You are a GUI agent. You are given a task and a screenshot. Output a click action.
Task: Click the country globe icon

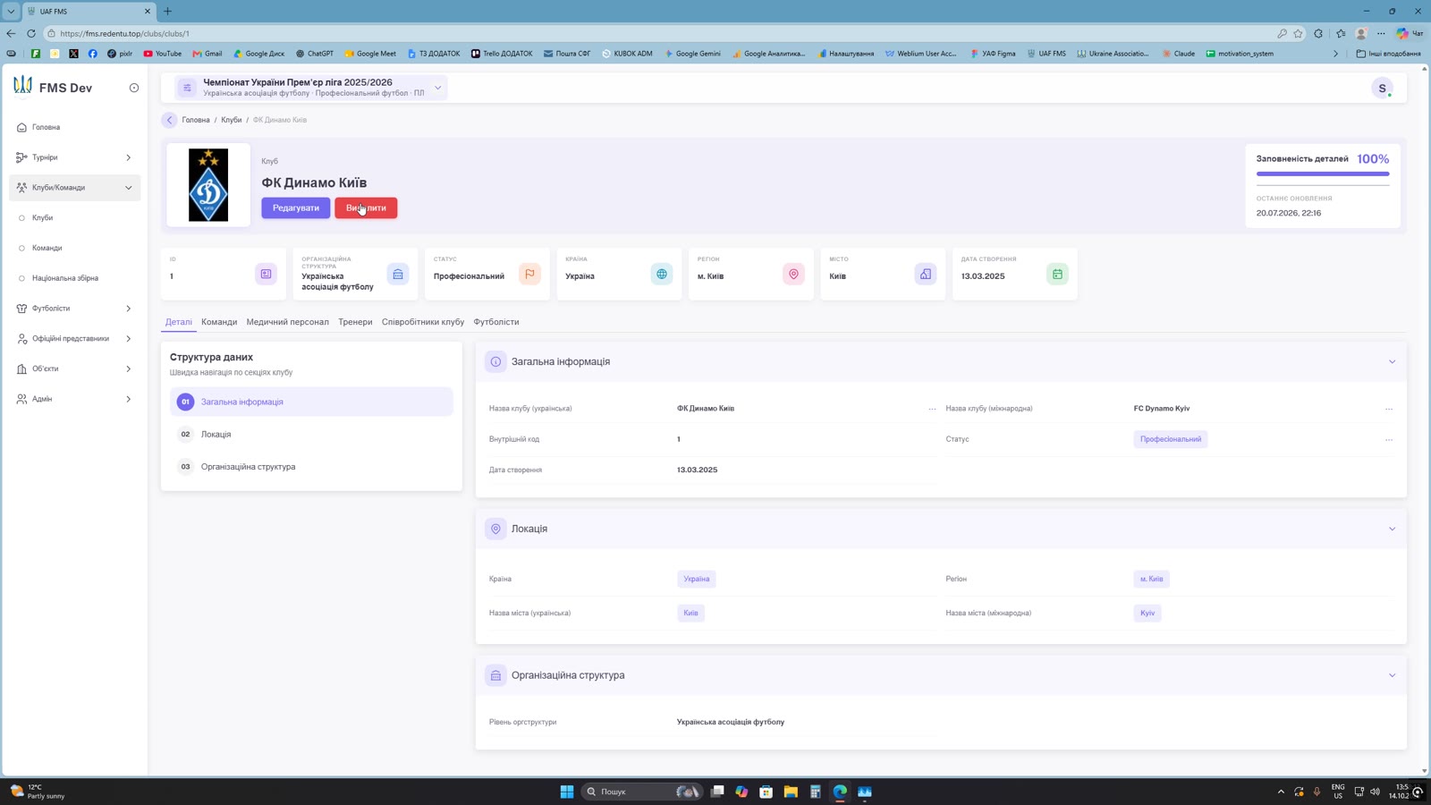click(x=662, y=274)
